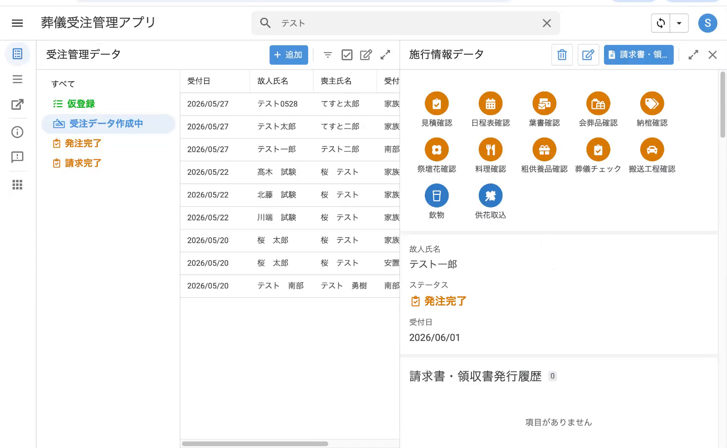Click the 受付日 value 2026/06/01
Viewport: 727px width, 448px height.
[434, 337]
